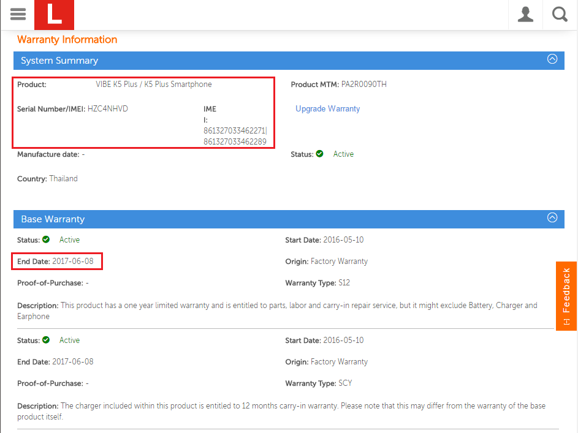Open the search magnifier icon
Viewport: 578px width, 433px height.
pos(560,15)
